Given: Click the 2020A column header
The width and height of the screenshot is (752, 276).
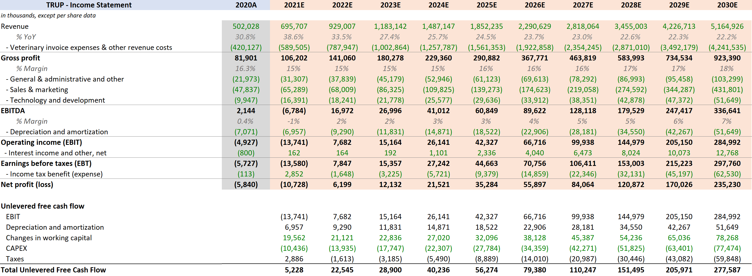Looking at the screenshot, I should click(x=246, y=5).
